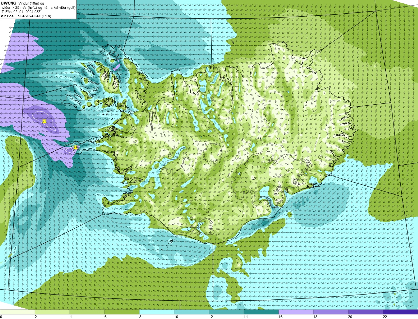418x319 pixels.
Task: Pick the darkest legend swatch above 22 m/s
Action: pos(400,312)
